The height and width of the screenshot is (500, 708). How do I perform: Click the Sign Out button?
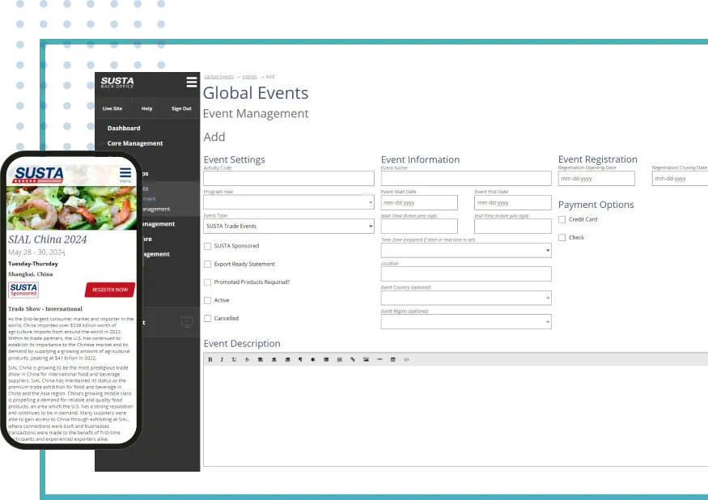click(x=181, y=108)
